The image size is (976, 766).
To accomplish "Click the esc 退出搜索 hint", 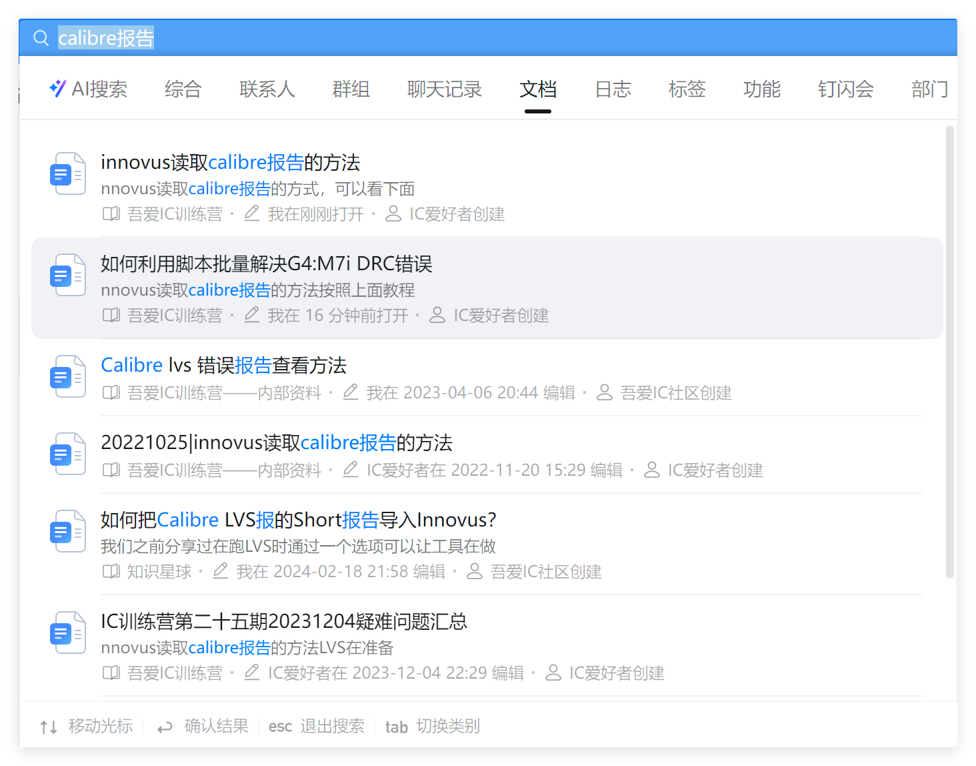I will tap(317, 726).
